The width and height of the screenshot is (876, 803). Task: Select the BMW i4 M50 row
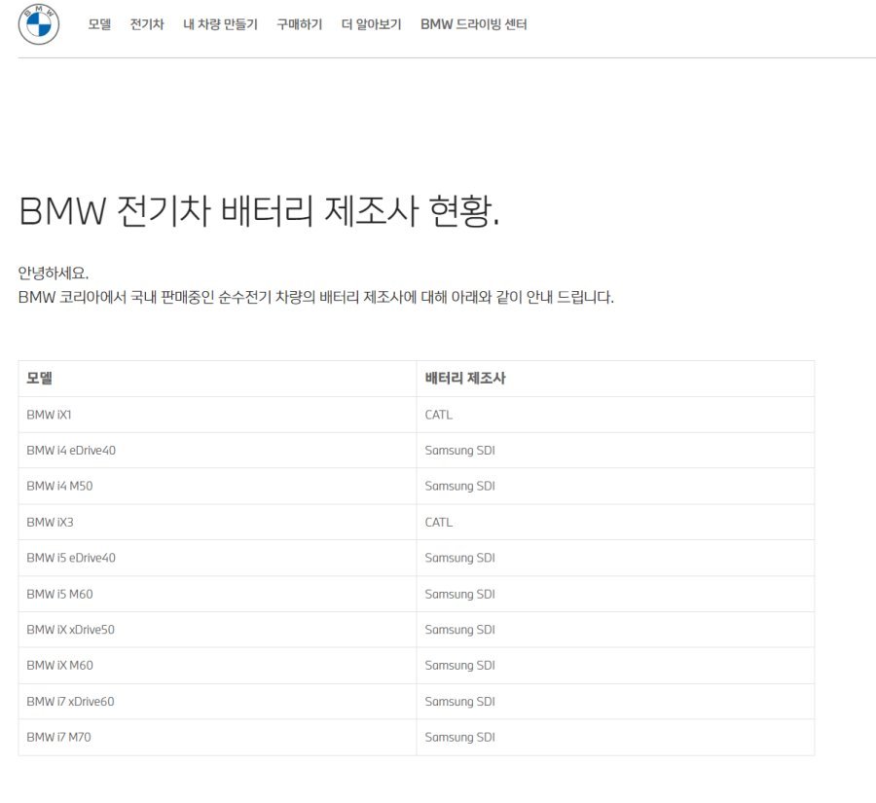[61, 485]
